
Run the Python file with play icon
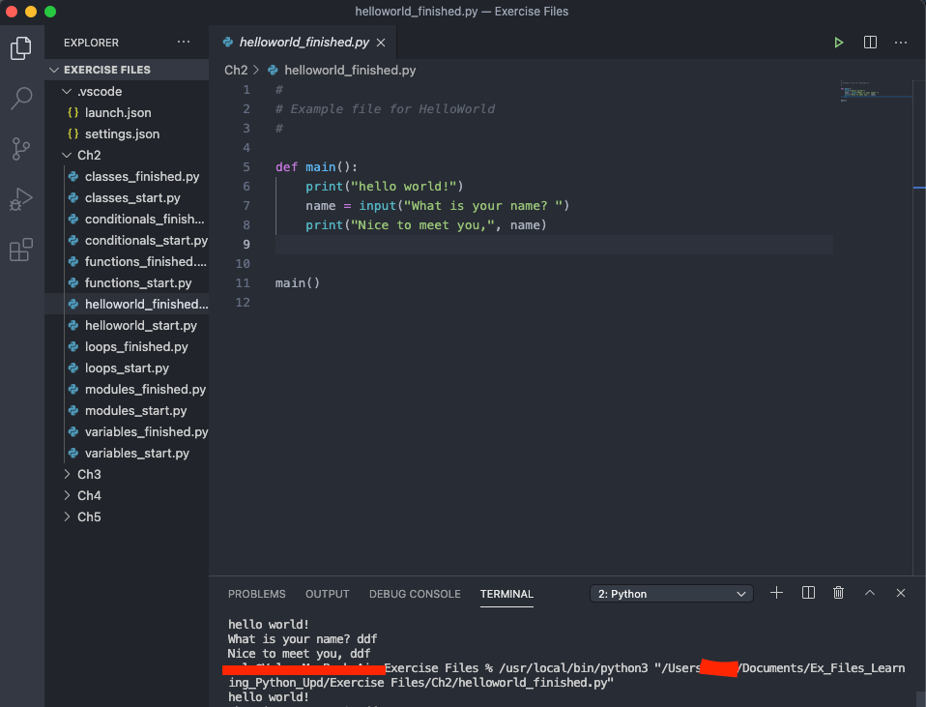(x=839, y=43)
